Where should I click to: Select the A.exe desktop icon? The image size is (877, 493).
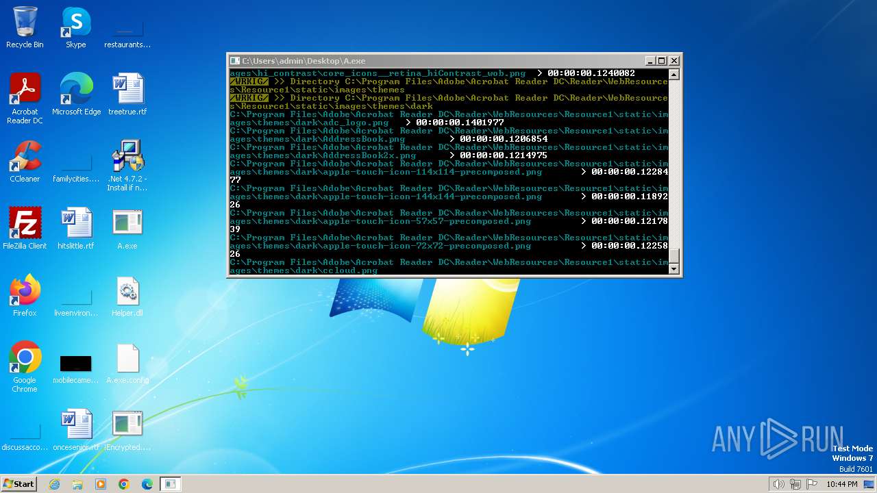tap(127, 229)
